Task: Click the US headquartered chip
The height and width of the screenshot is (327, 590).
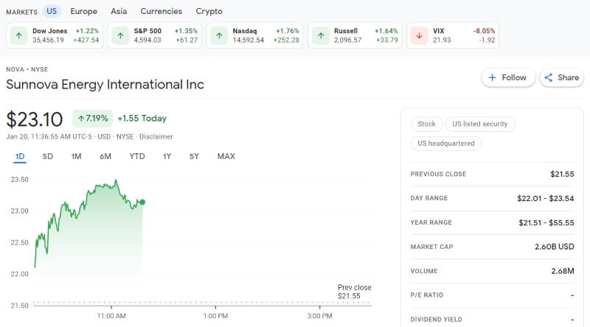Action: click(446, 144)
